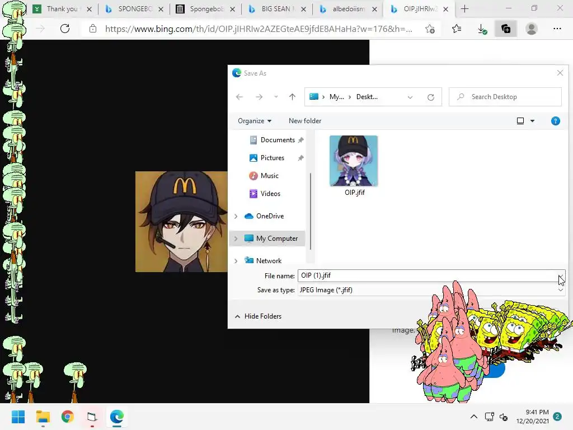Expand the My Computer tree node
The image size is (573, 430).
click(236, 239)
